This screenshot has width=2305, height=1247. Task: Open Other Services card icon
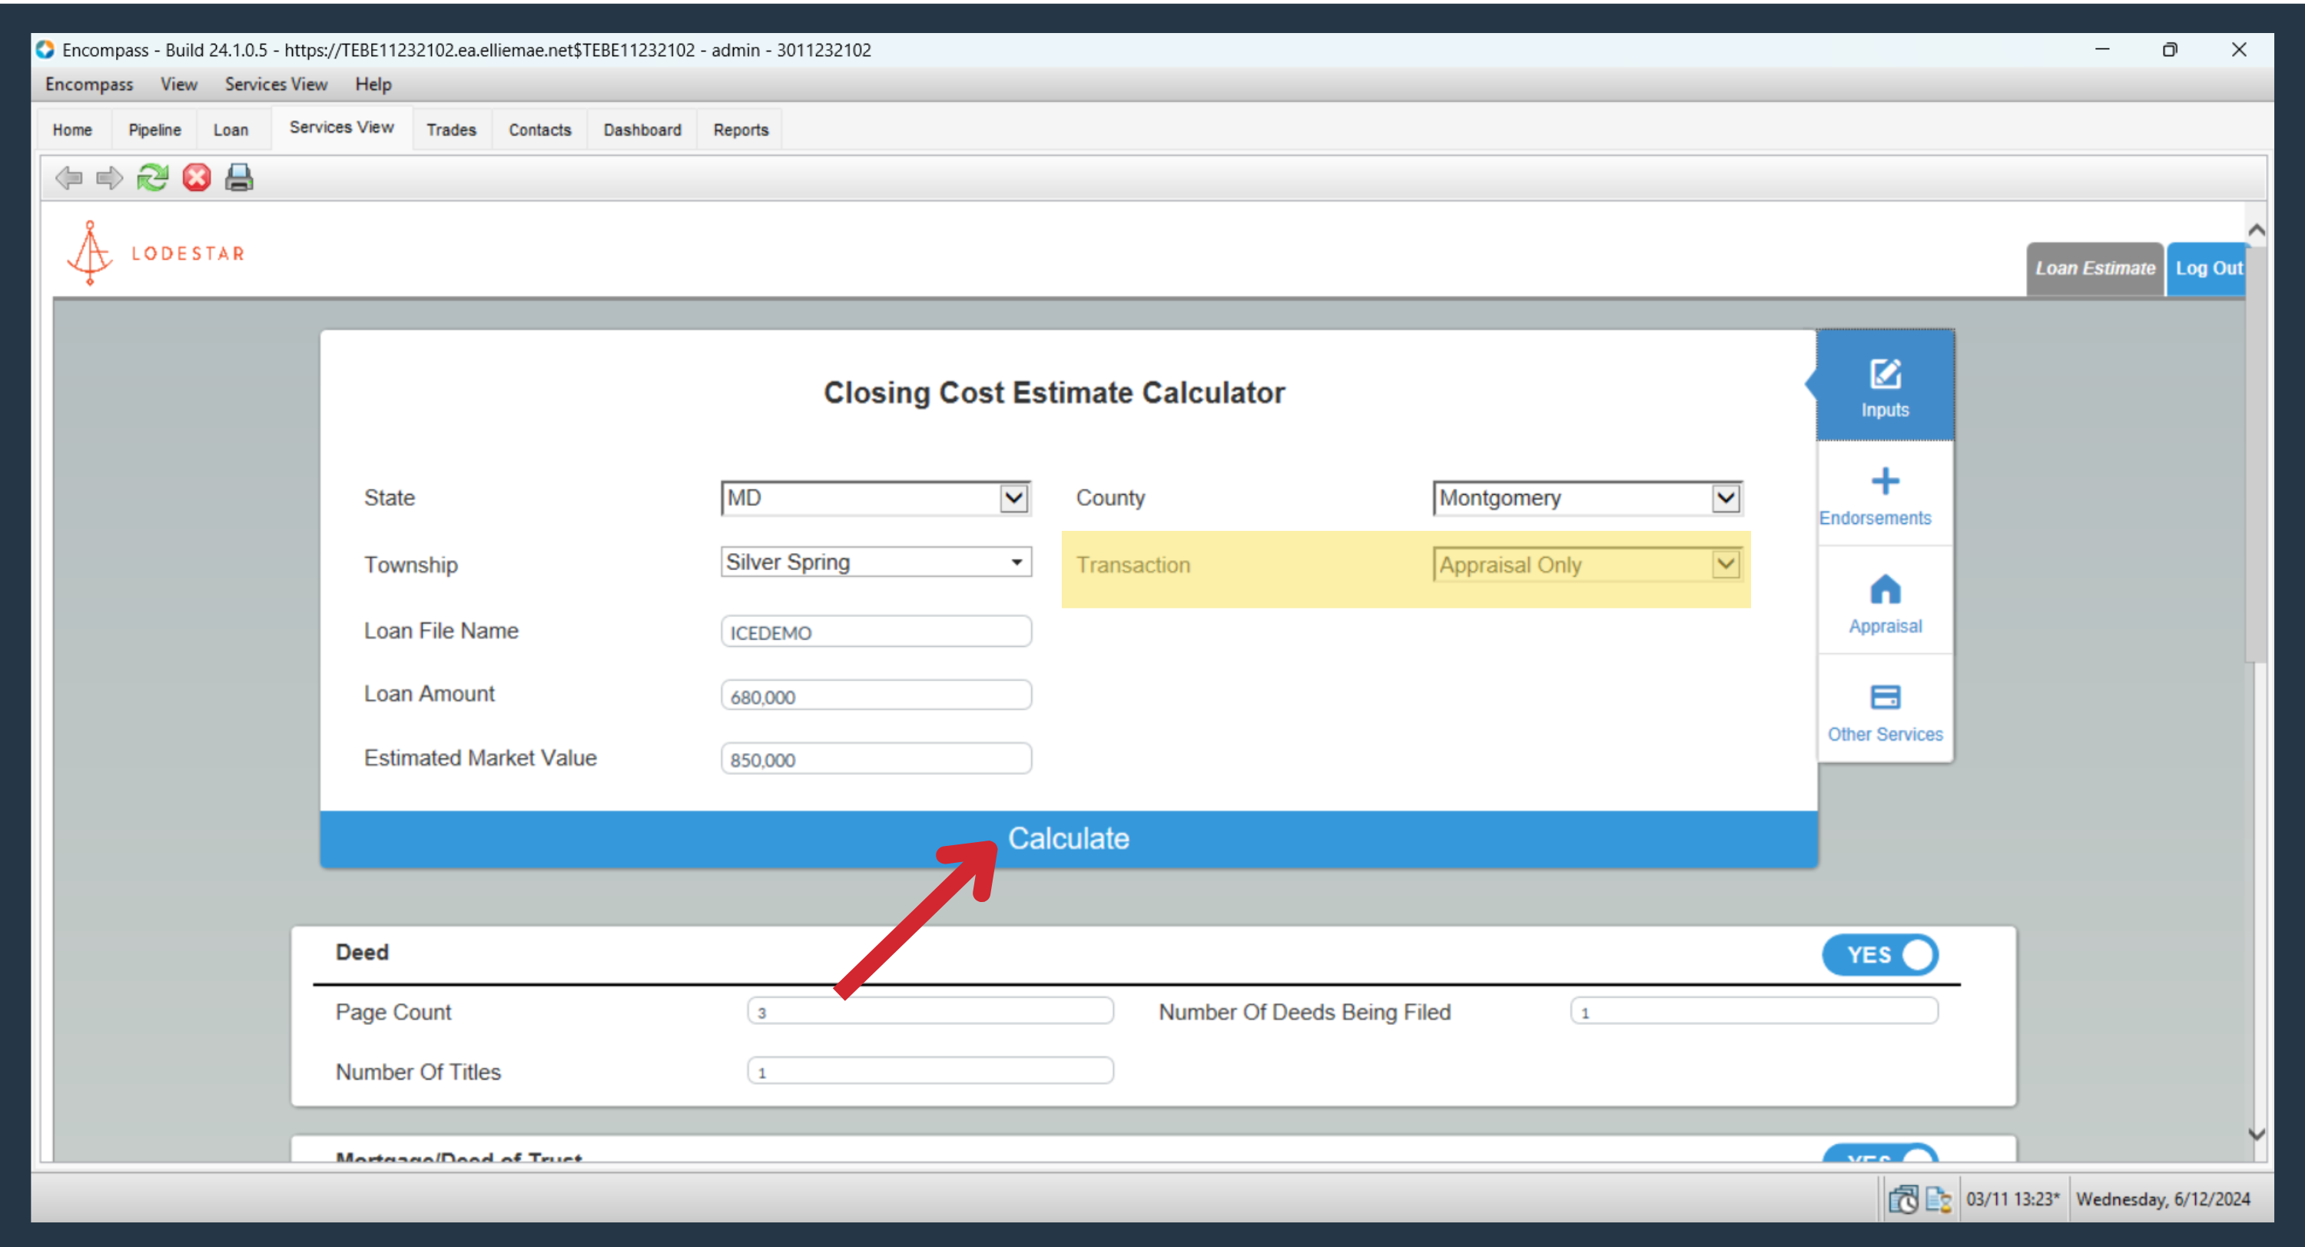pyautogui.click(x=1885, y=712)
